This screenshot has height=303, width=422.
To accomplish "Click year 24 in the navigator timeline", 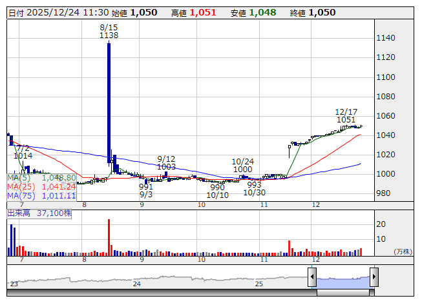I will (x=136, y=284).
